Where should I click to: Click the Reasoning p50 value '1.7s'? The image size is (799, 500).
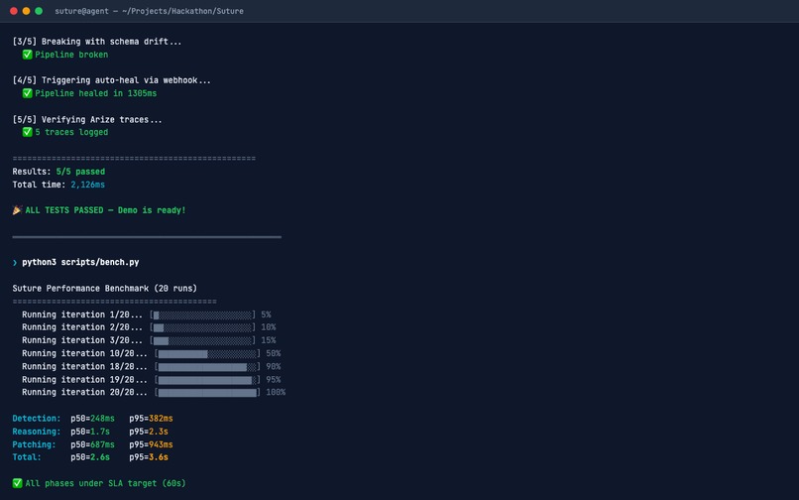pyautogui.click(x=100, y=432)
